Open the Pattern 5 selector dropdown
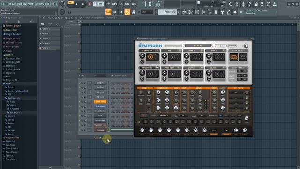Image resolution: width=300 pixels, height=169 pixels. 168,12
